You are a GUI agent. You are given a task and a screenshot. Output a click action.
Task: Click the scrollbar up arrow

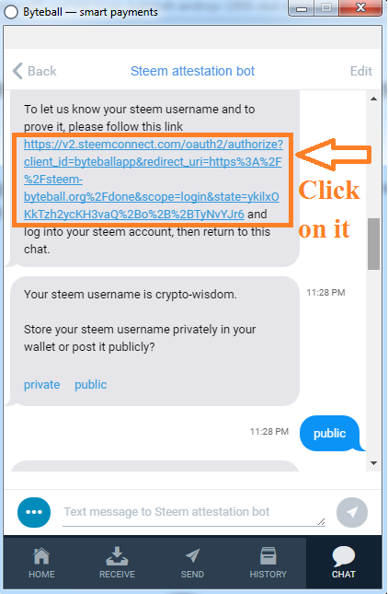(373, 99)
